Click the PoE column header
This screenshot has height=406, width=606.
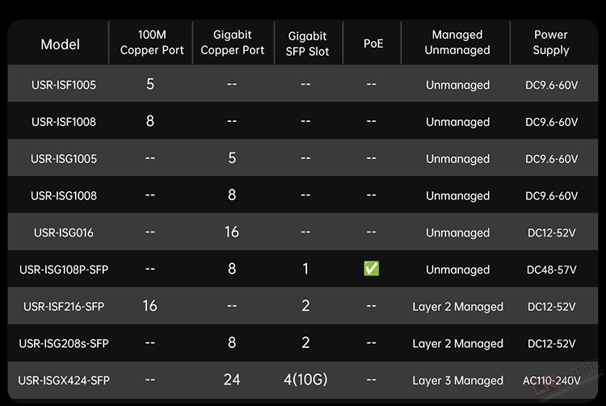373,44
